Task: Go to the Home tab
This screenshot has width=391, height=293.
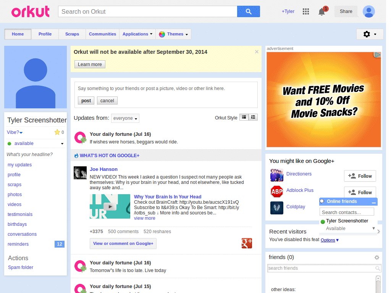Action: coord(18,34)
